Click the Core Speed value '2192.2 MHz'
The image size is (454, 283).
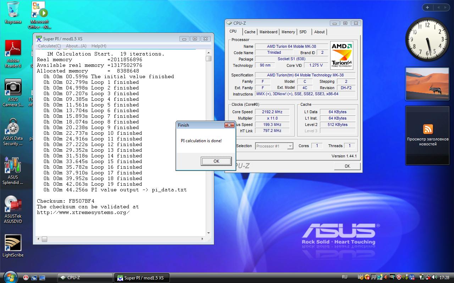[x=272, y=112]
